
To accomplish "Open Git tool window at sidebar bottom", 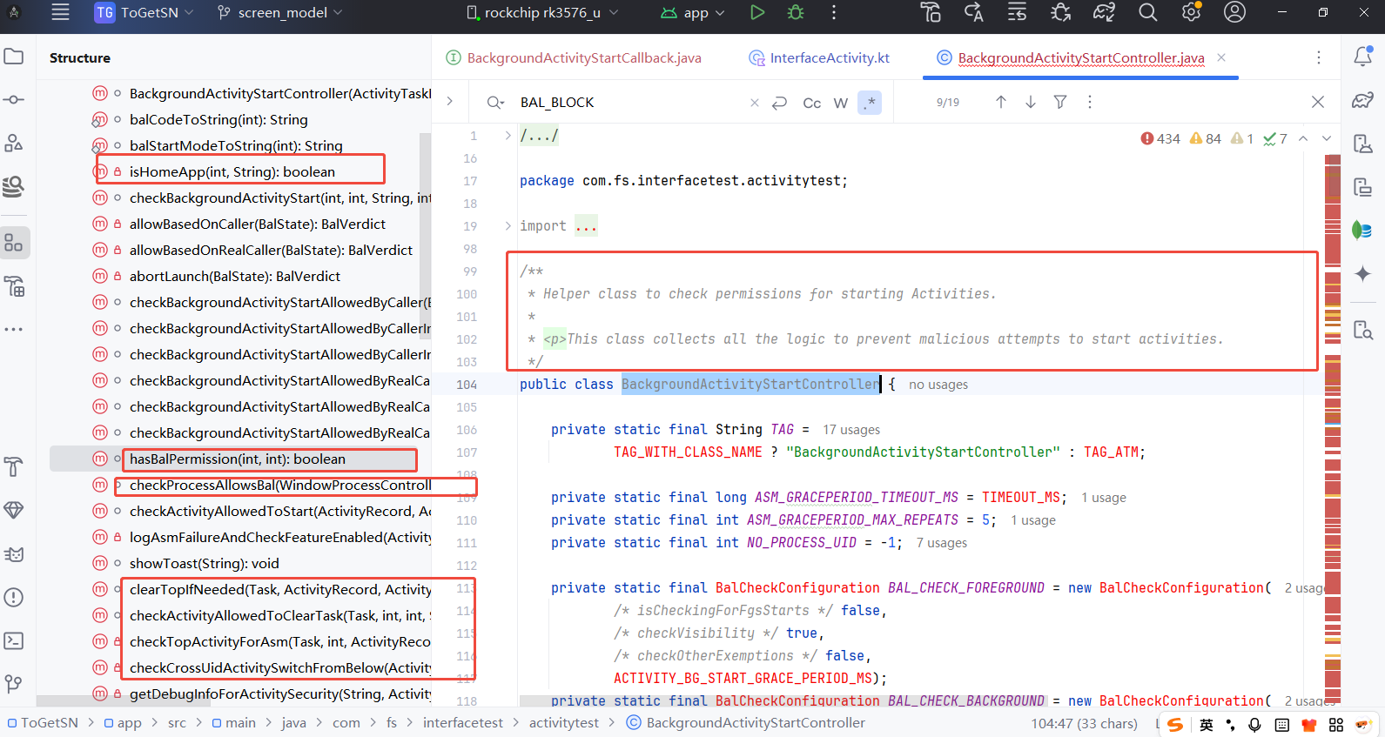I will (14, 684).
